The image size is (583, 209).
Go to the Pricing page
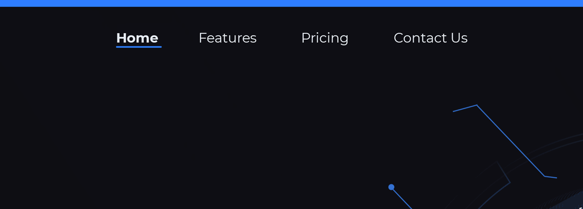324,38
